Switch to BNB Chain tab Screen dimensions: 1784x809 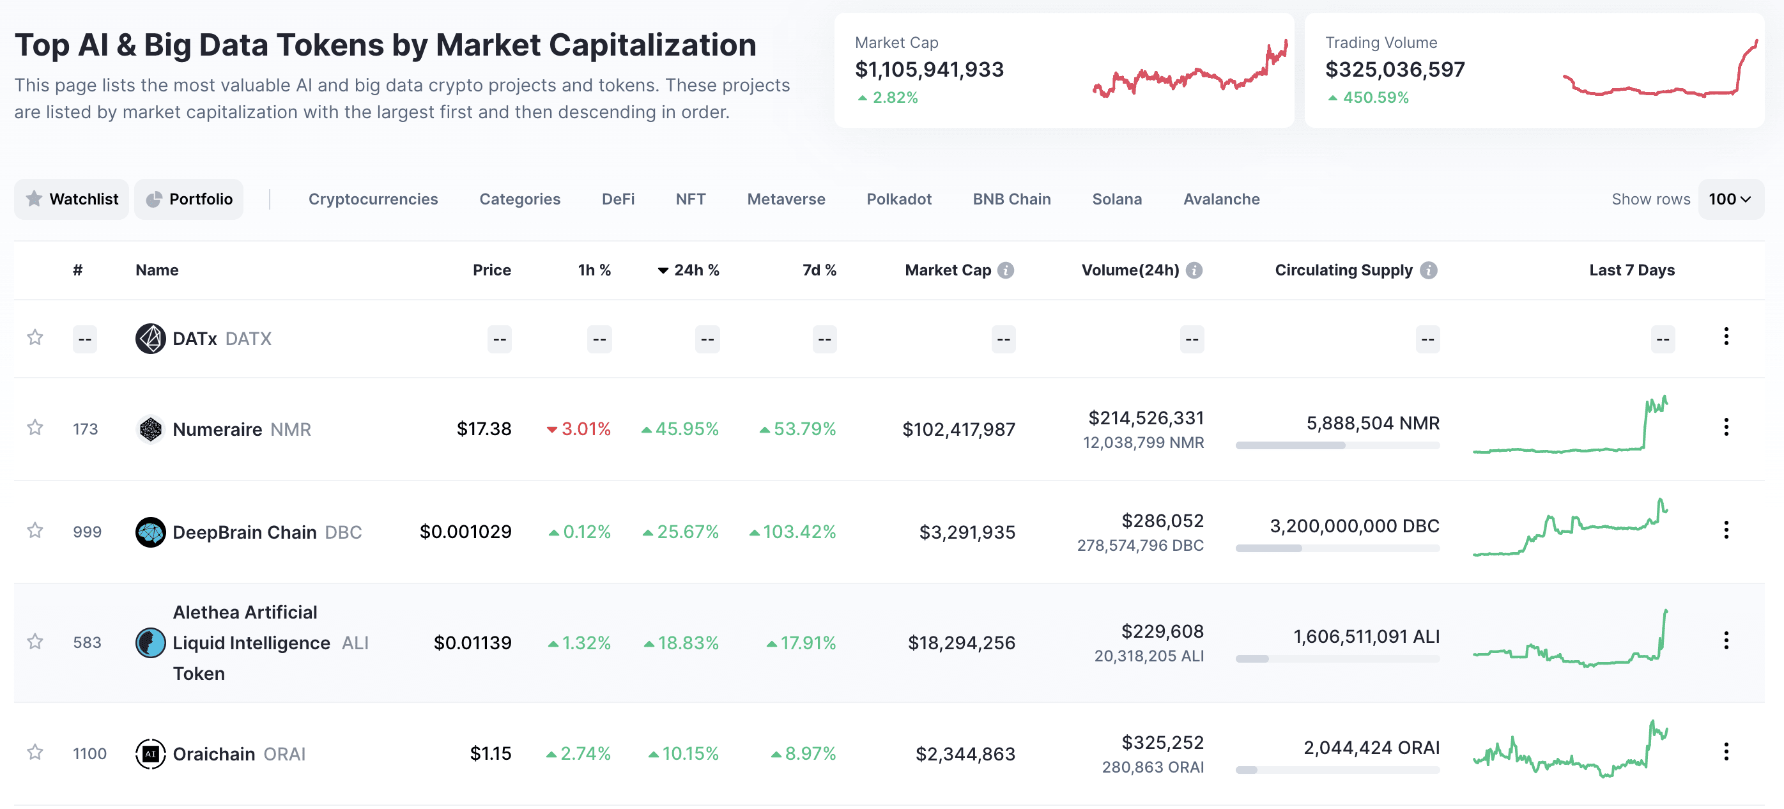coord(1012,199)
